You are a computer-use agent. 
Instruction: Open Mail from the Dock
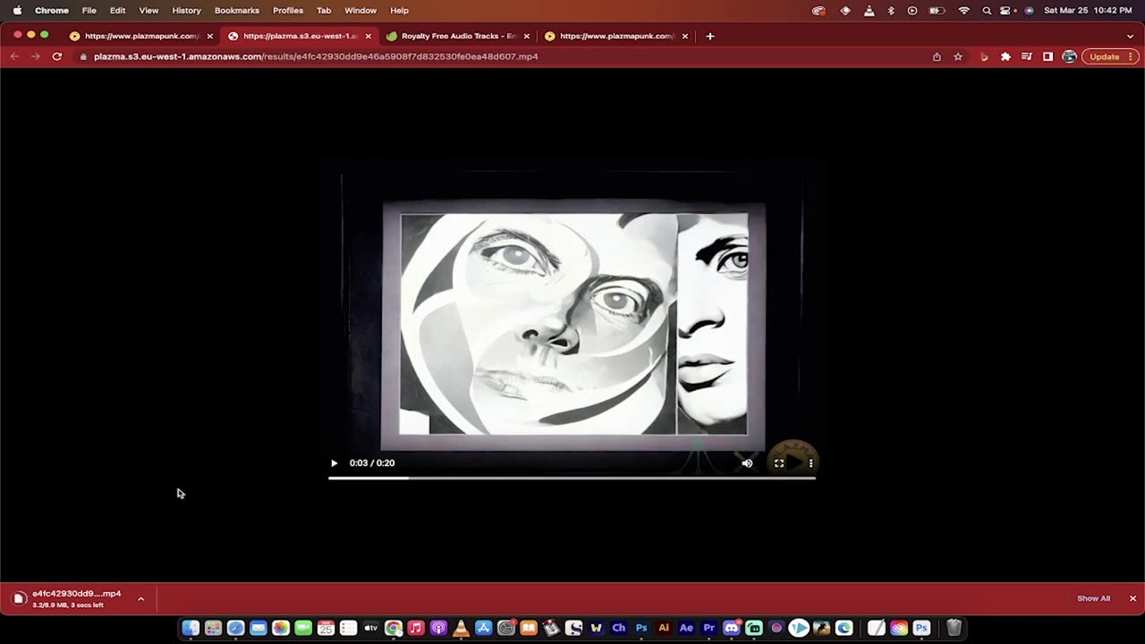pos(258,628)
